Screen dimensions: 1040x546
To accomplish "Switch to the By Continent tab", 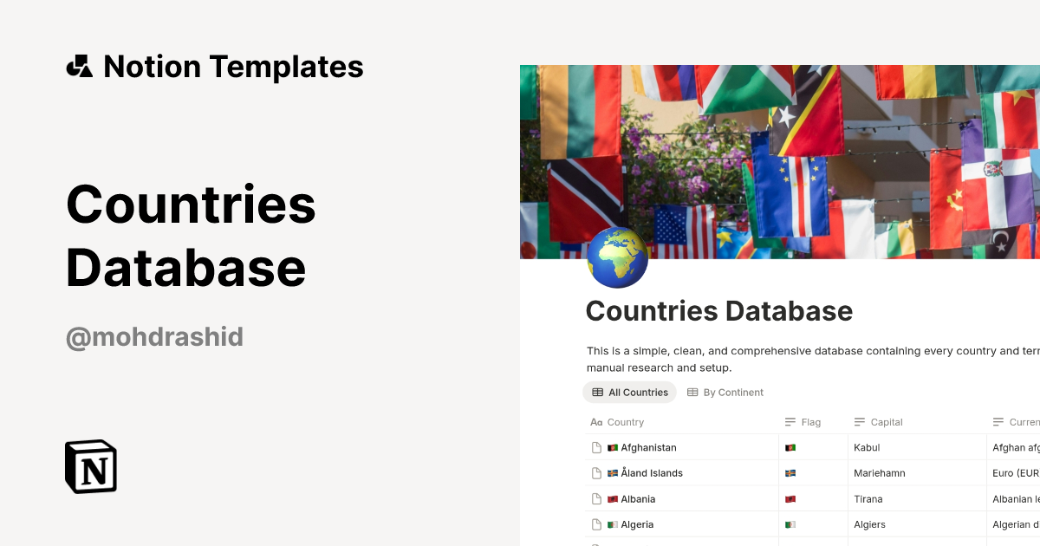I will click(x=725, y=393).
